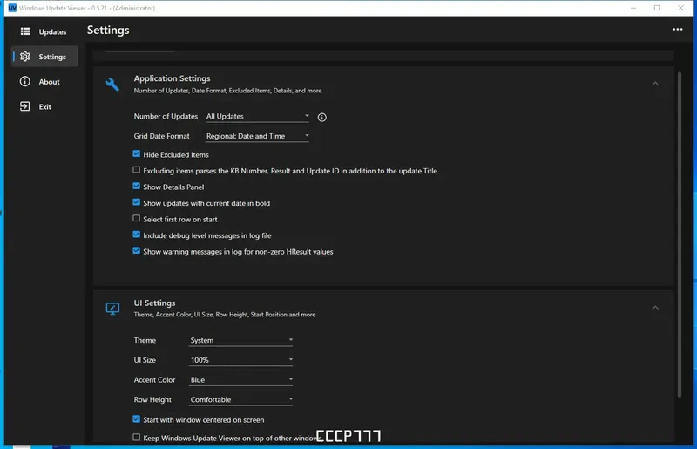697x449 pixels.
Task: Click the UI Settings monitor icon
Action: [x=112, y=309]
